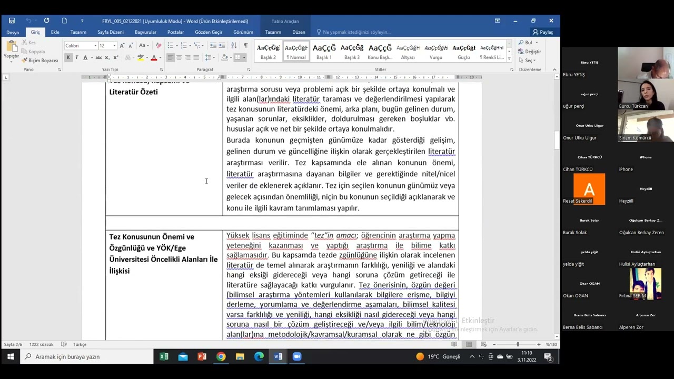674x379 pixels.
Task: Increase font size with the larger A icon
Action: pos(122,46)
